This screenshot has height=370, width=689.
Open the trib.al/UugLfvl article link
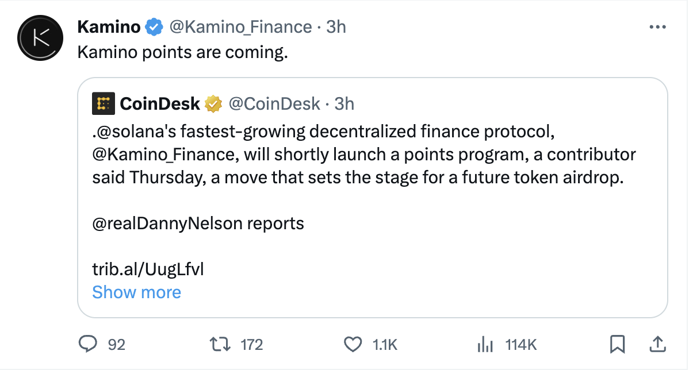click(148, 269)
